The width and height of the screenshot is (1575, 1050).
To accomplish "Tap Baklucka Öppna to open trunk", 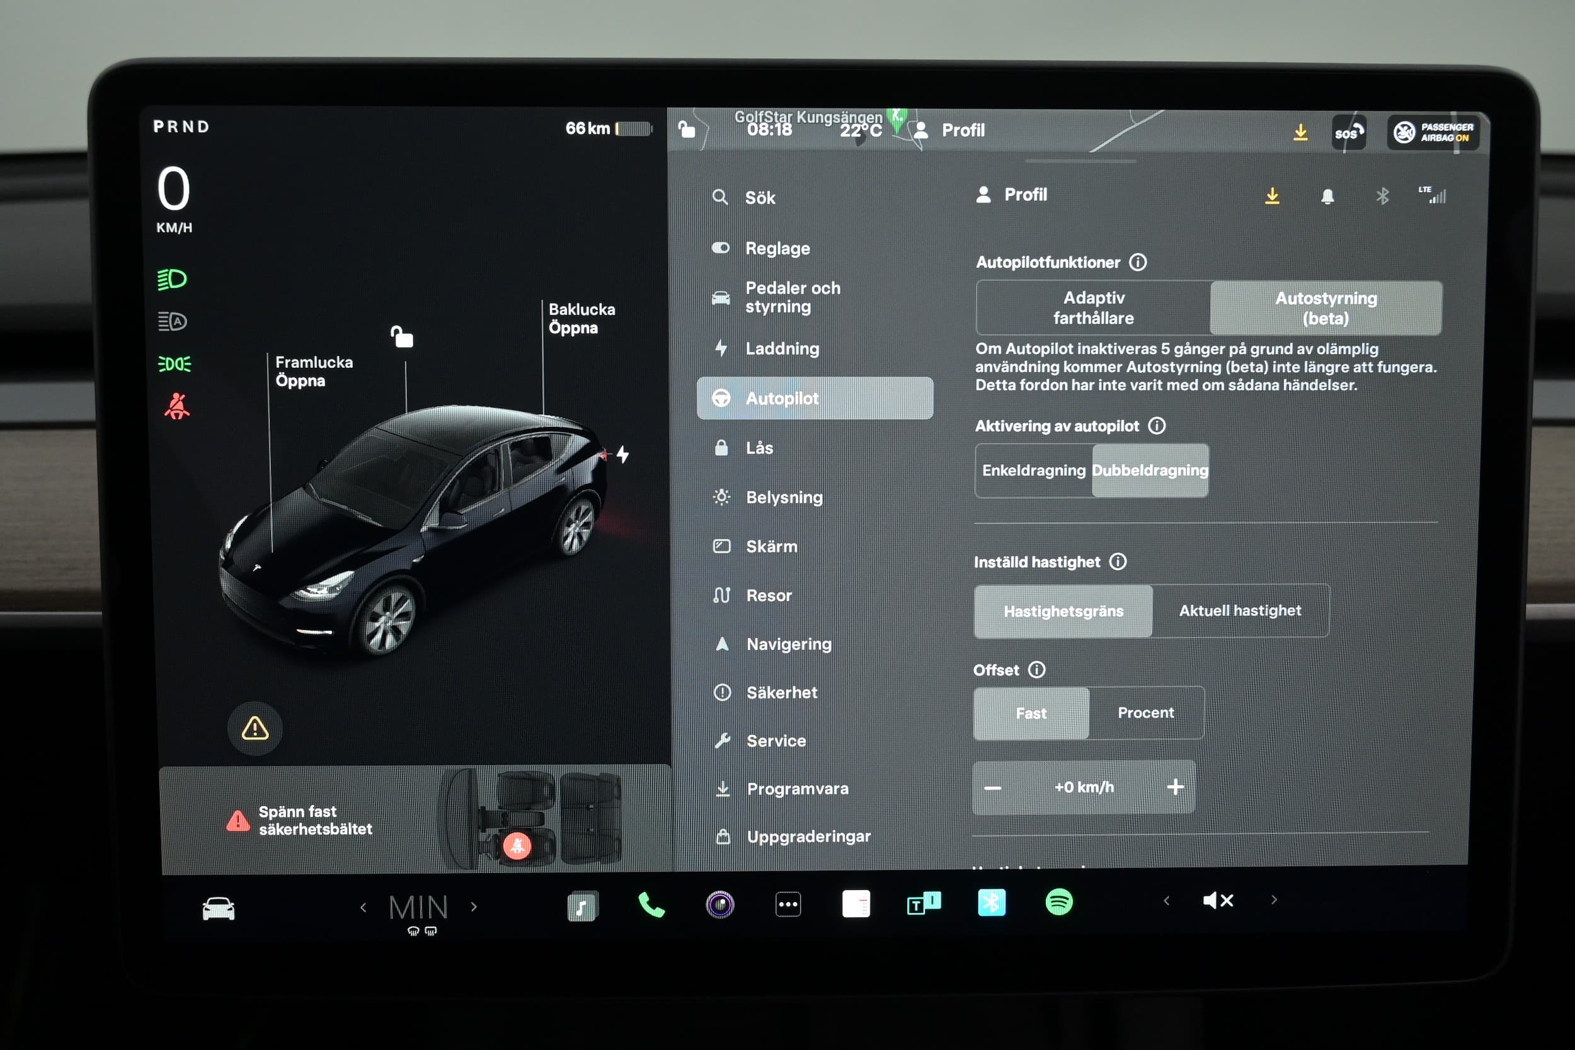I will pos(582,319).
